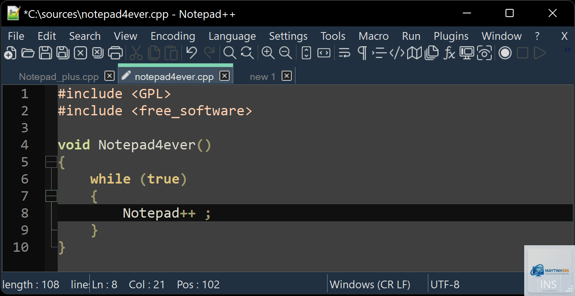Click the Open file folder icon
Image resolution: width=575 pixels, height=296 pixels.
coord(28,53)
